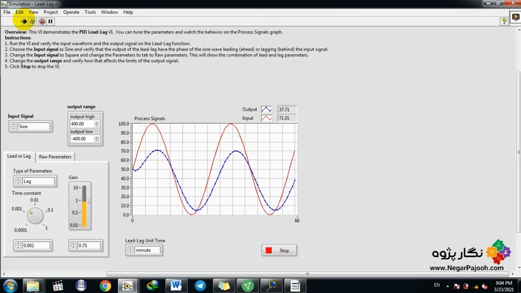Click the Input plot legend line icon
Viewport: 521px width, 293px height.
267,118
